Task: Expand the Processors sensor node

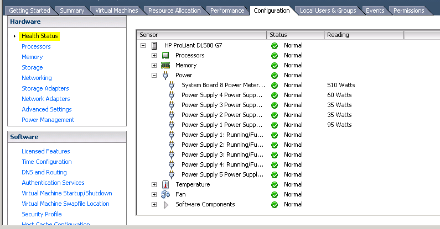Action: click(154, 55)
